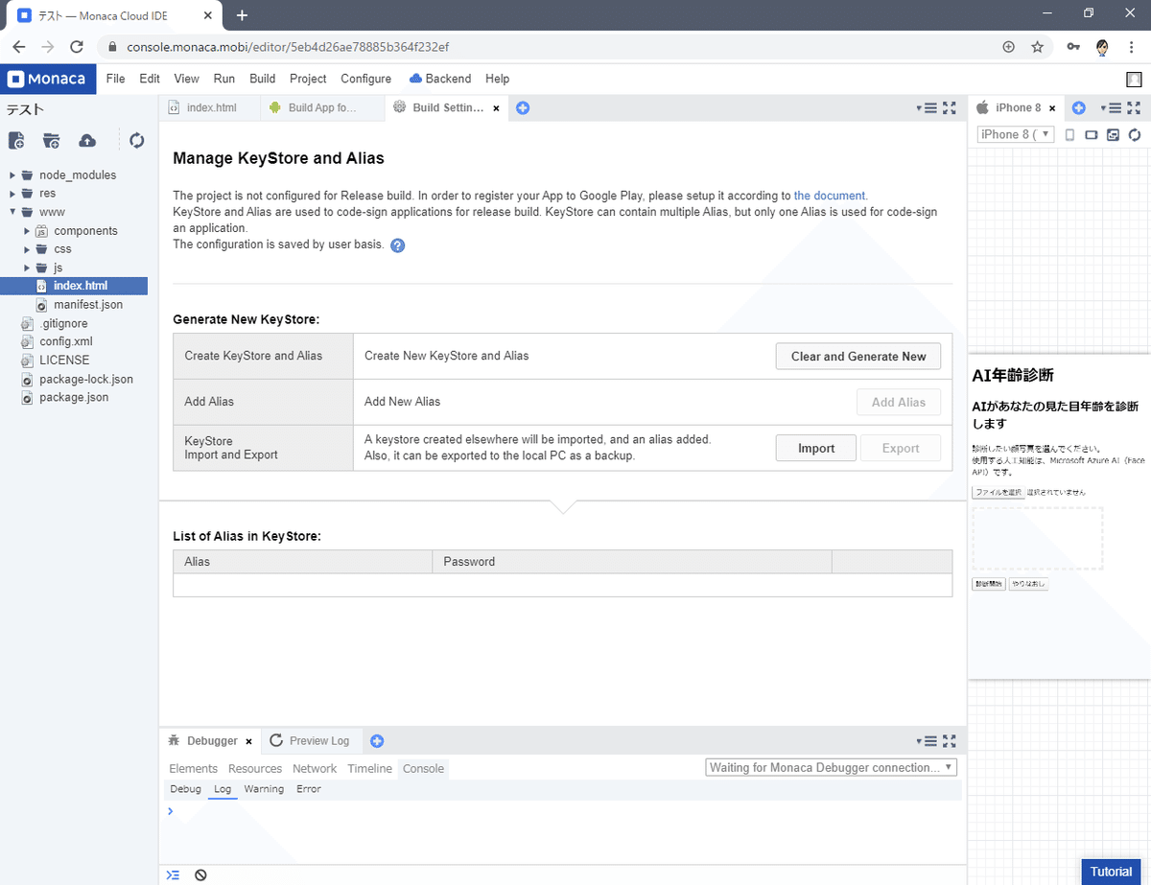1151x885 pixels.
Task: Open config.xml in the file tree
Action: coord(65,341)
